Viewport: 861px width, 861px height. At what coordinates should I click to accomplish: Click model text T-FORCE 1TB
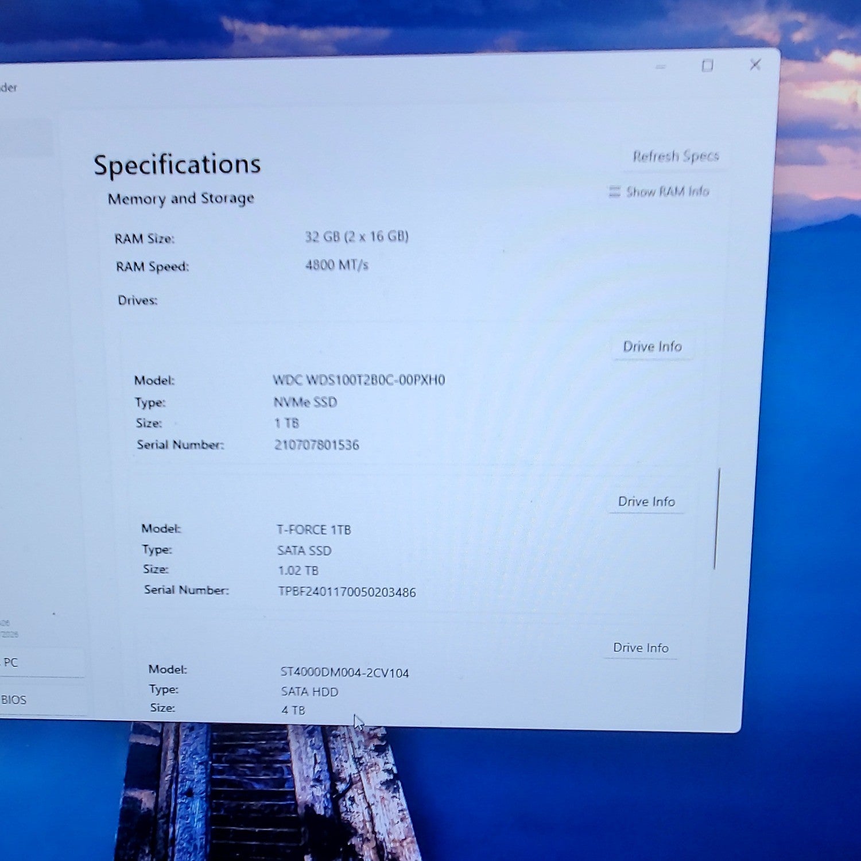coord(313,529)
